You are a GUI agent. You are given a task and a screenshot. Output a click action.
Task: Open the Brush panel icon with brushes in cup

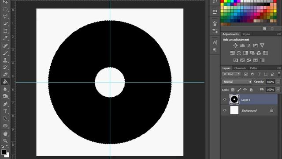(x=215, y=23)
